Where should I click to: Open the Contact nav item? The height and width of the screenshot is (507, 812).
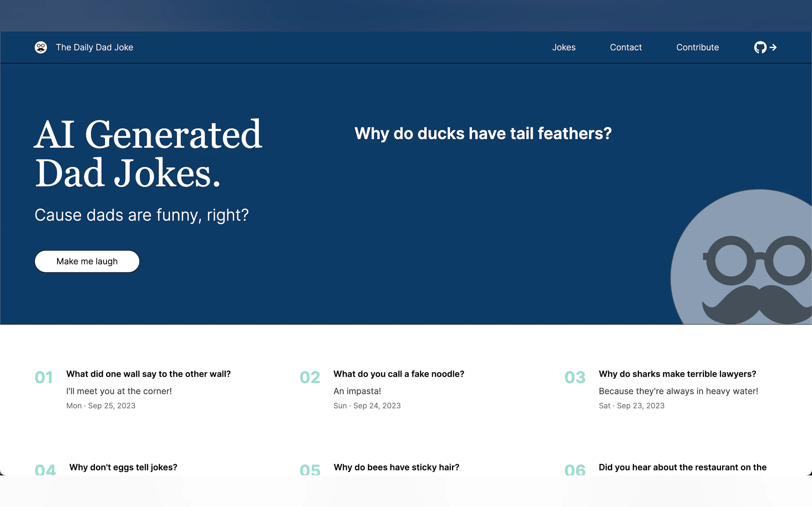tap(625, 47)
